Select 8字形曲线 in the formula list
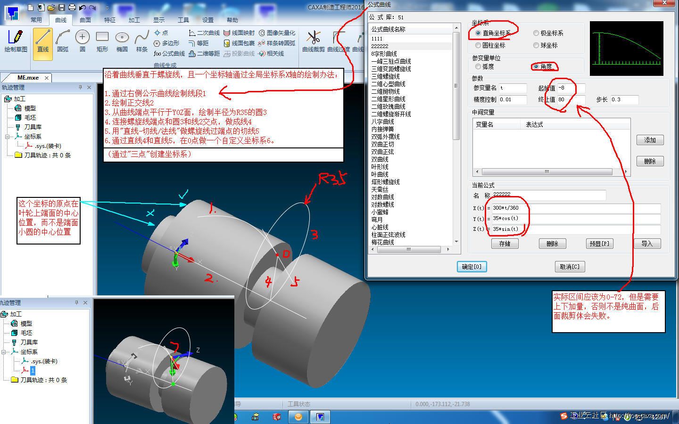 pyautogui.click(x=384, y=54)
